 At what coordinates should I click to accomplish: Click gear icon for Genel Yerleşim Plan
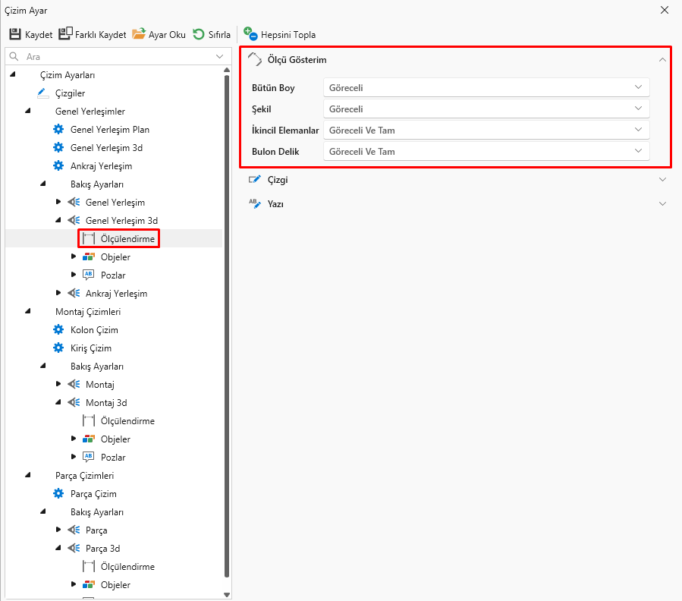[58, 130]
